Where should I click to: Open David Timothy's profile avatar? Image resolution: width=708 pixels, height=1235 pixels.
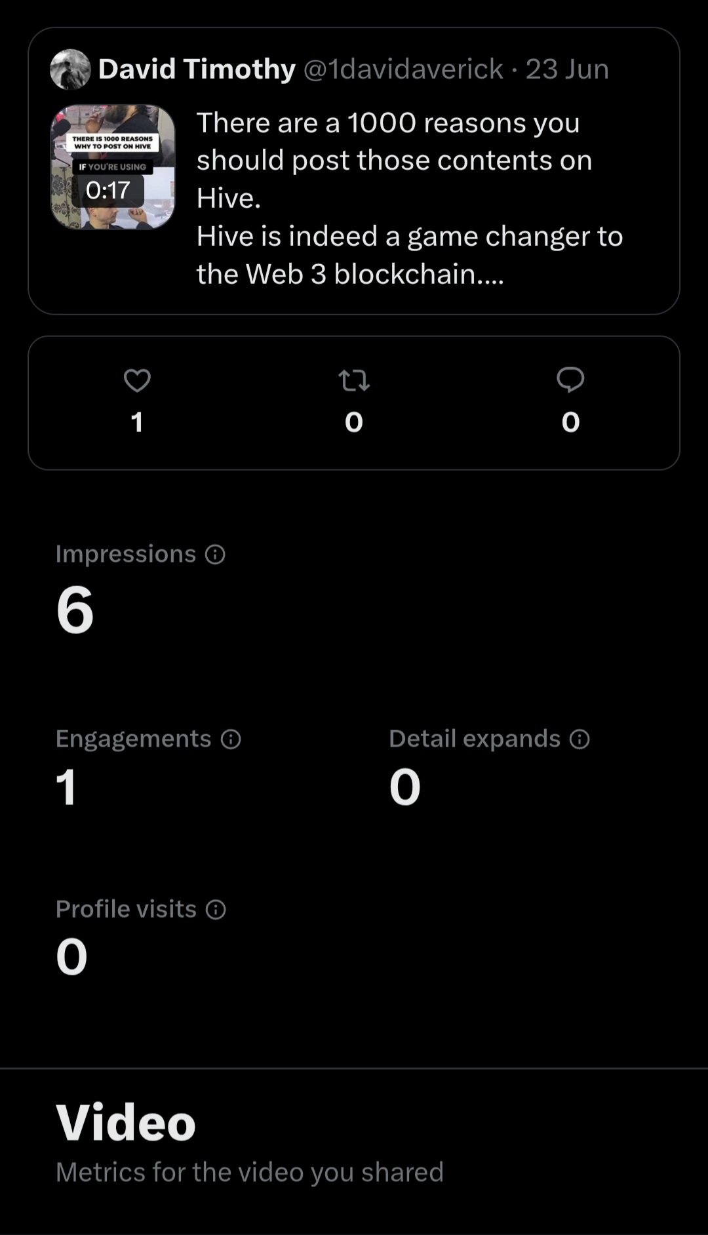tap(70, 69)
